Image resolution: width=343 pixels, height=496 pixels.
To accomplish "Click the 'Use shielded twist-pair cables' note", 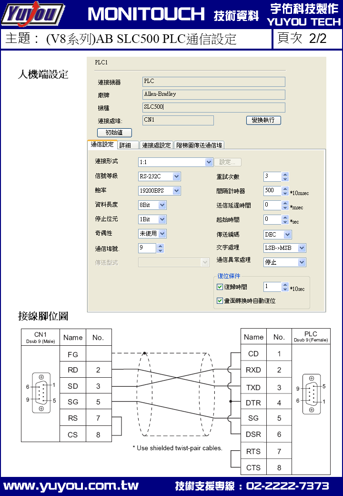I will pos(178,448).
